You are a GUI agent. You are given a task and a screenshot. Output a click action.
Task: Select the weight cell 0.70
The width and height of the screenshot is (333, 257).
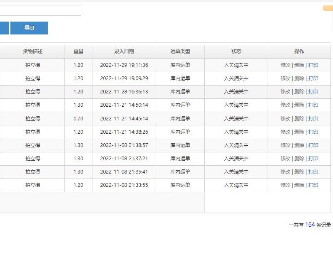pyautogui.click(x=78, y=119)
